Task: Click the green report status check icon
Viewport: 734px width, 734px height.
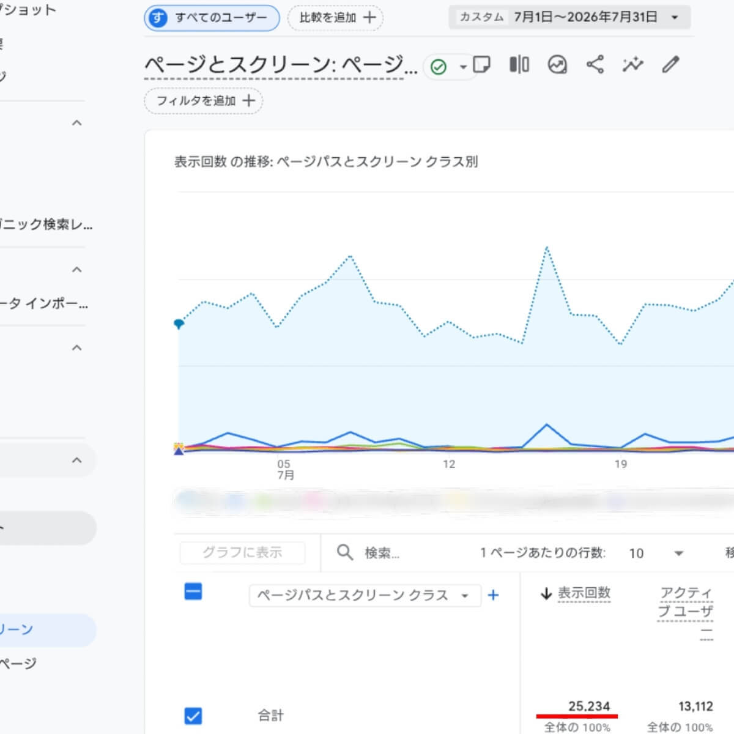Action: [439, 66]
